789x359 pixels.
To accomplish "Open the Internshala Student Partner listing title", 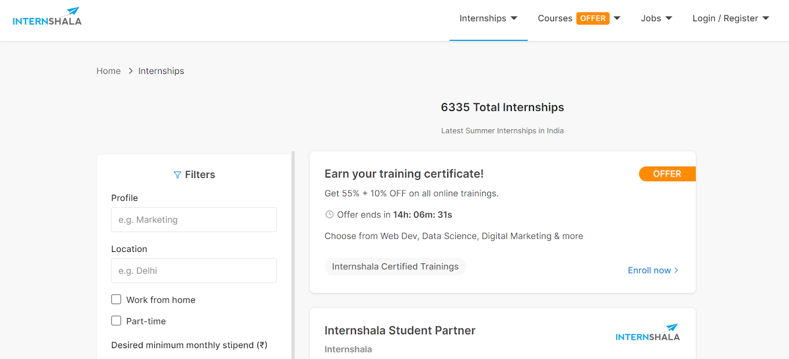I will click(x=400, y=330).
